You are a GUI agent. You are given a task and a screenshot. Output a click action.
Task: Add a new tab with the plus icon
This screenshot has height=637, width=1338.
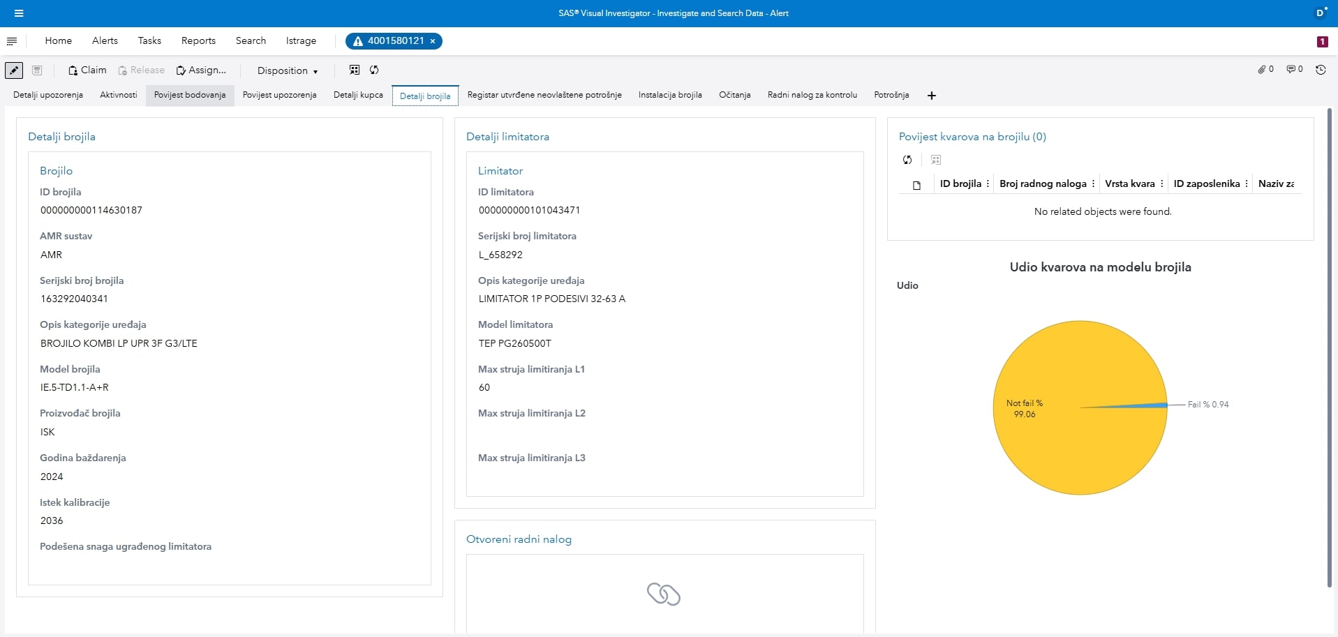click(x=931, y=96)
